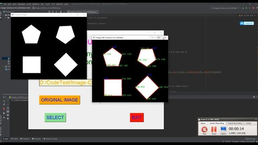
Task: Click the Project vertical side tab
Action: coord(1,15)
